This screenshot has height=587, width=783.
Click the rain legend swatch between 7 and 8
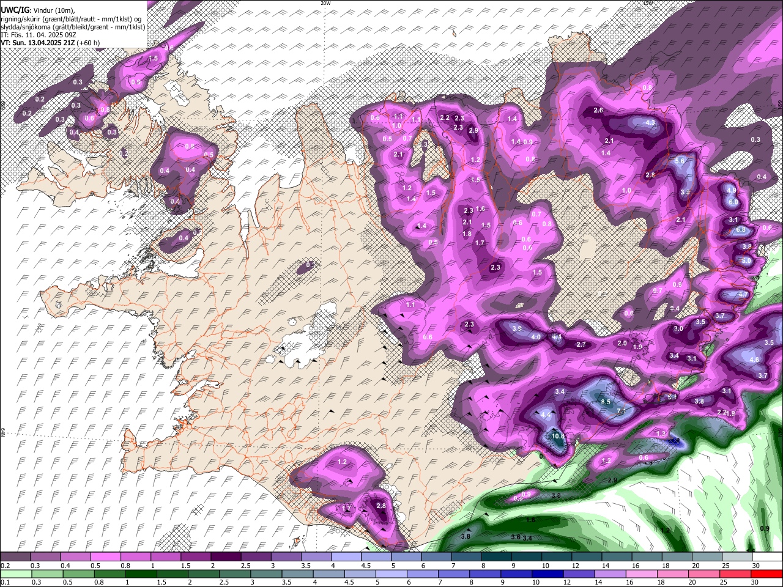[x=453, y=574]
